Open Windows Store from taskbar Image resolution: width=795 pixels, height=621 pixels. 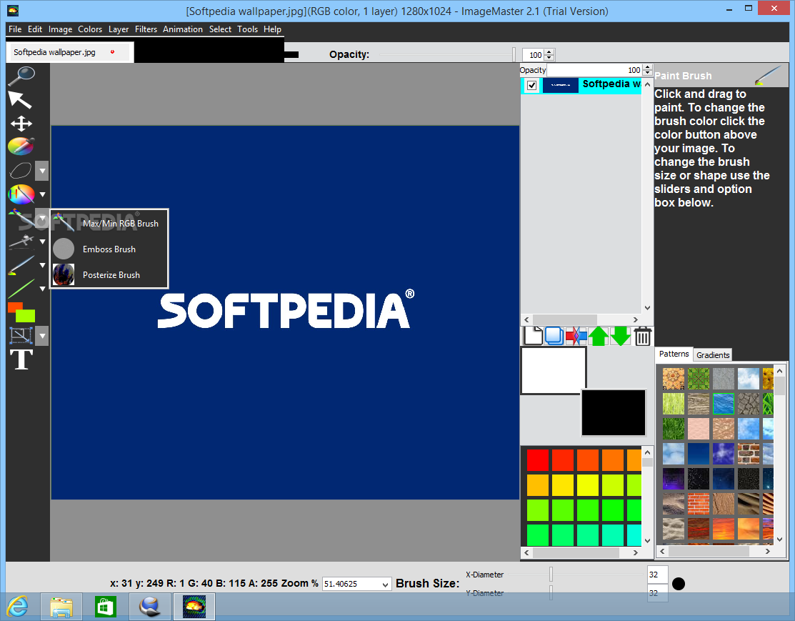coord(106,607)
